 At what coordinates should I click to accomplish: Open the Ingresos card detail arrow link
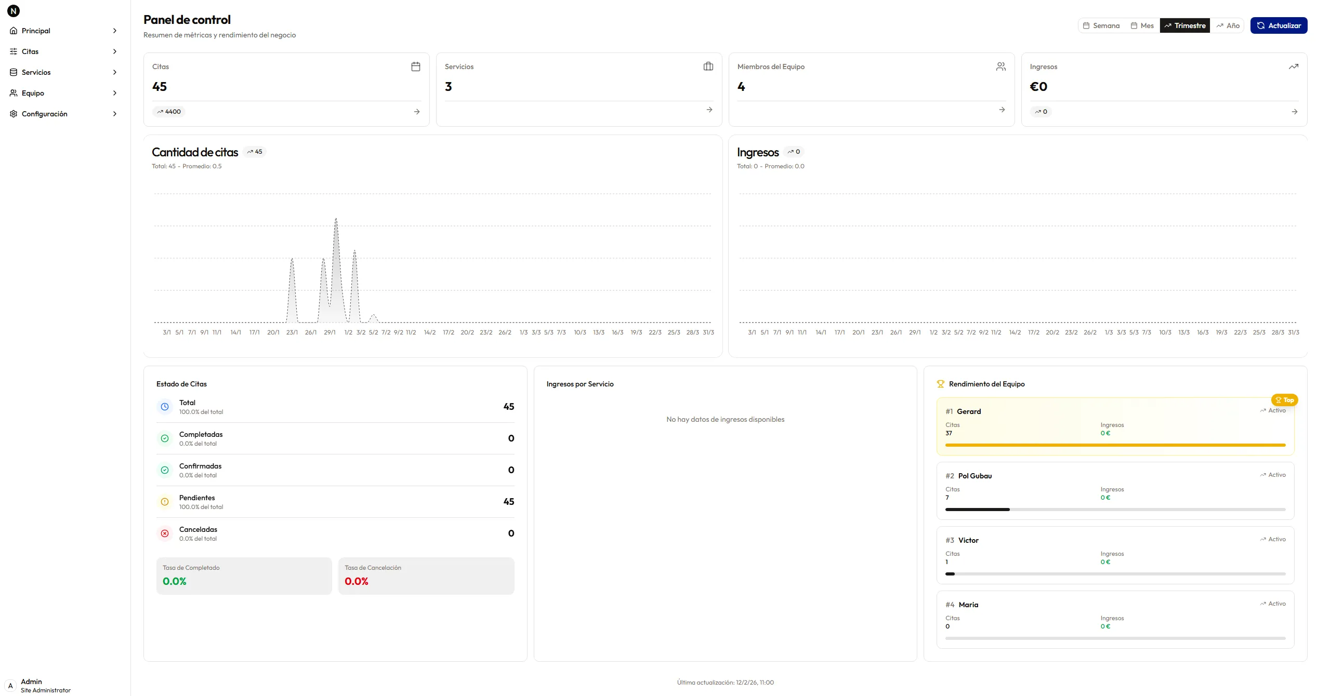1294,111
